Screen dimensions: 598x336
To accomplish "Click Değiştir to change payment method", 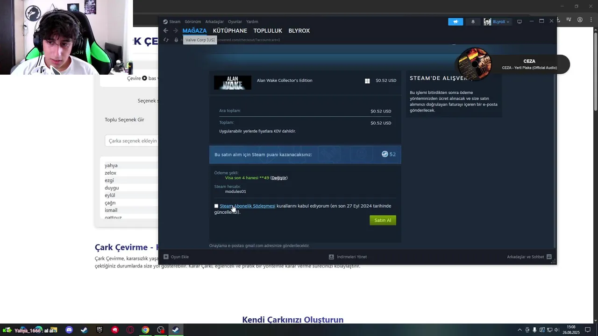I will tap(279, 178).
